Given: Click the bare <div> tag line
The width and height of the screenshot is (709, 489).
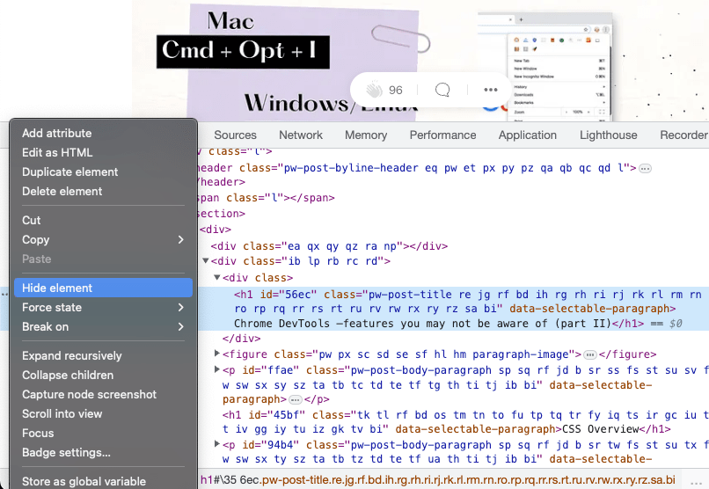Looking at the screenshot, I should point(216,230).
